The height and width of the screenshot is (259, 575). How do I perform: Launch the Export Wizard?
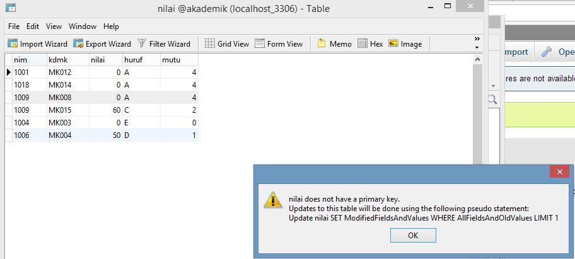pos(102,44)
